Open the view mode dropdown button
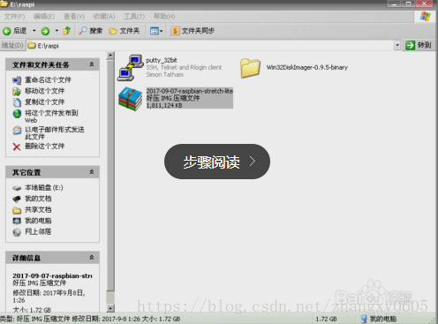 click(x=156, y=31)
